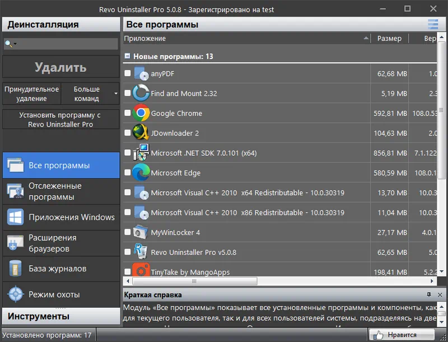Select the Google Chrome row text
This screenshot has height=342, width=448.
(176, 113)
